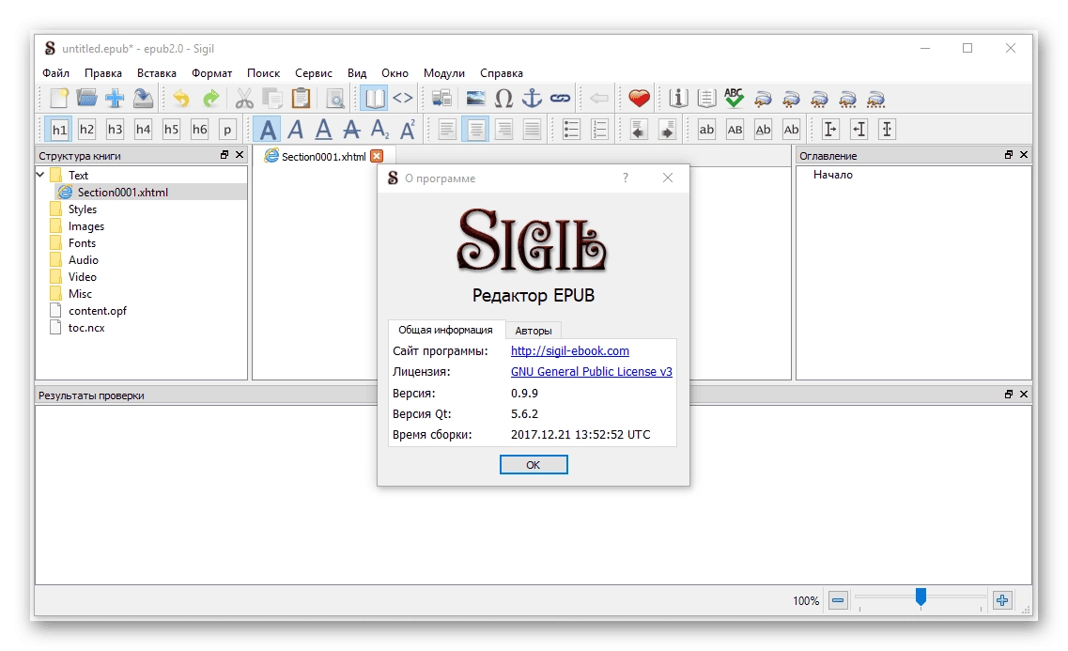Switch to Code View icon
The width and height of the screenshot is (1068, 651).
[403, 99]
